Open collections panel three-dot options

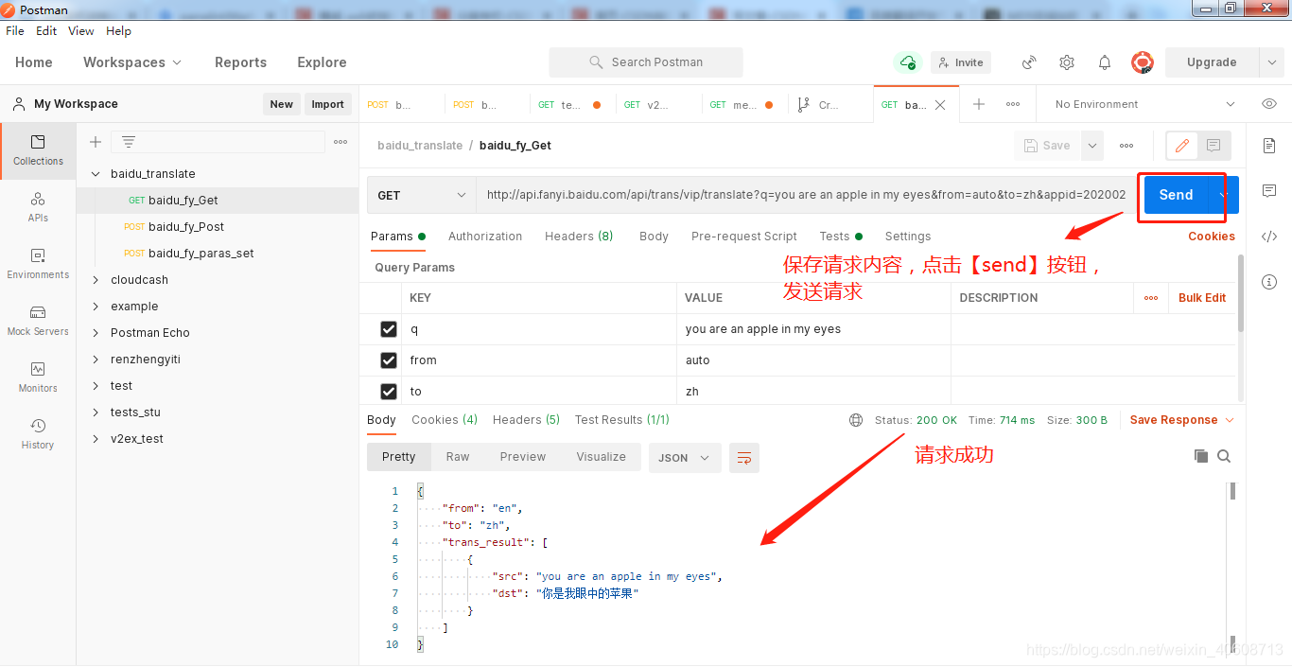[340, 142]
